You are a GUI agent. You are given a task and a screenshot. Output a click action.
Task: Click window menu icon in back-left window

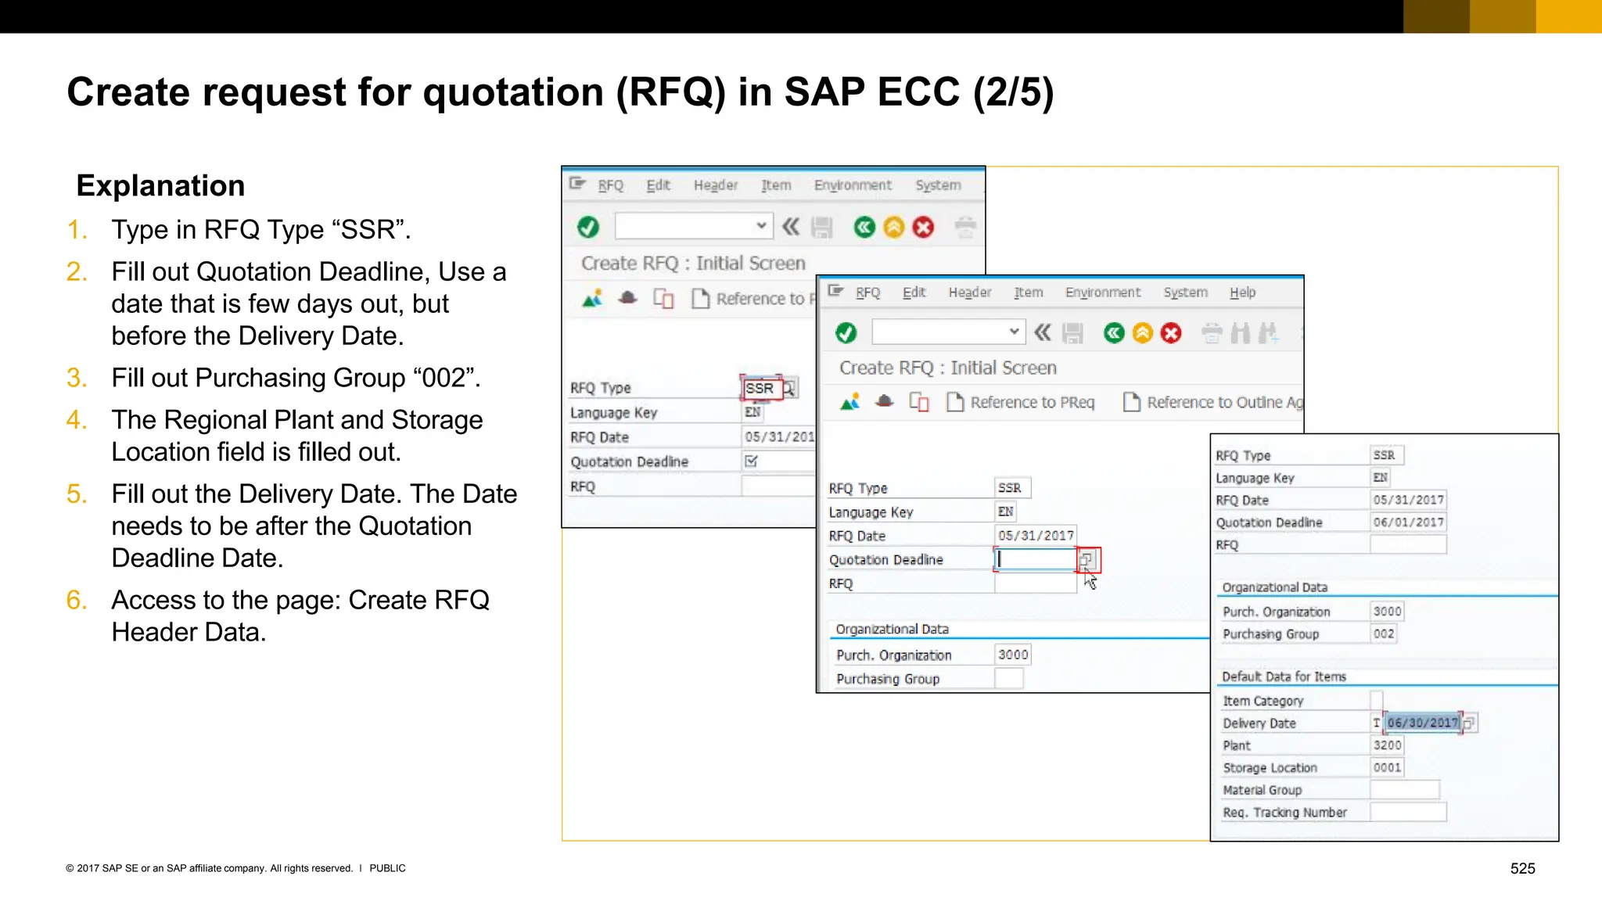(577, 184)
